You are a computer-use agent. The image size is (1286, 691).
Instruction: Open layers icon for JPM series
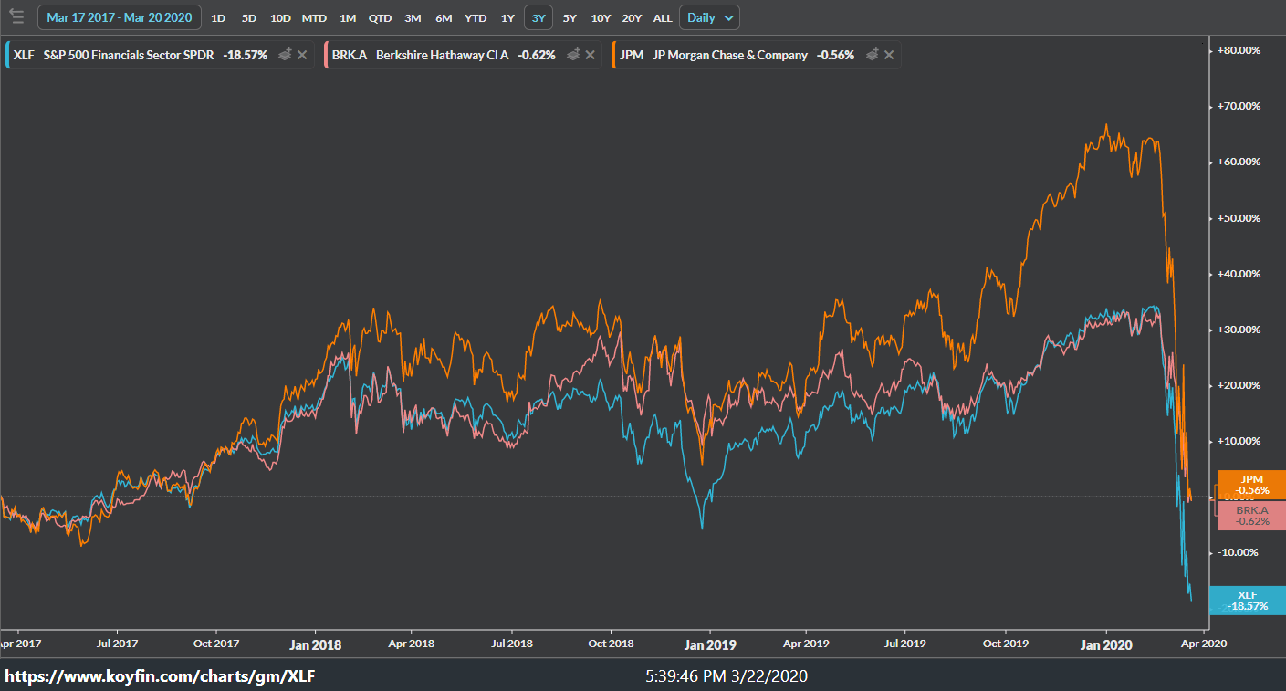click(x=873, y=55)
